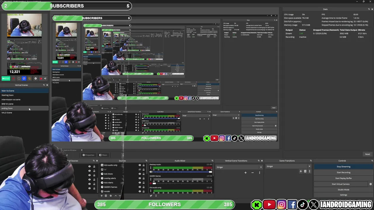The height and width of the screenshot is (210, 374).
Task: Open scene transition three-dot properties menu
Action: [x=309, y=171]
